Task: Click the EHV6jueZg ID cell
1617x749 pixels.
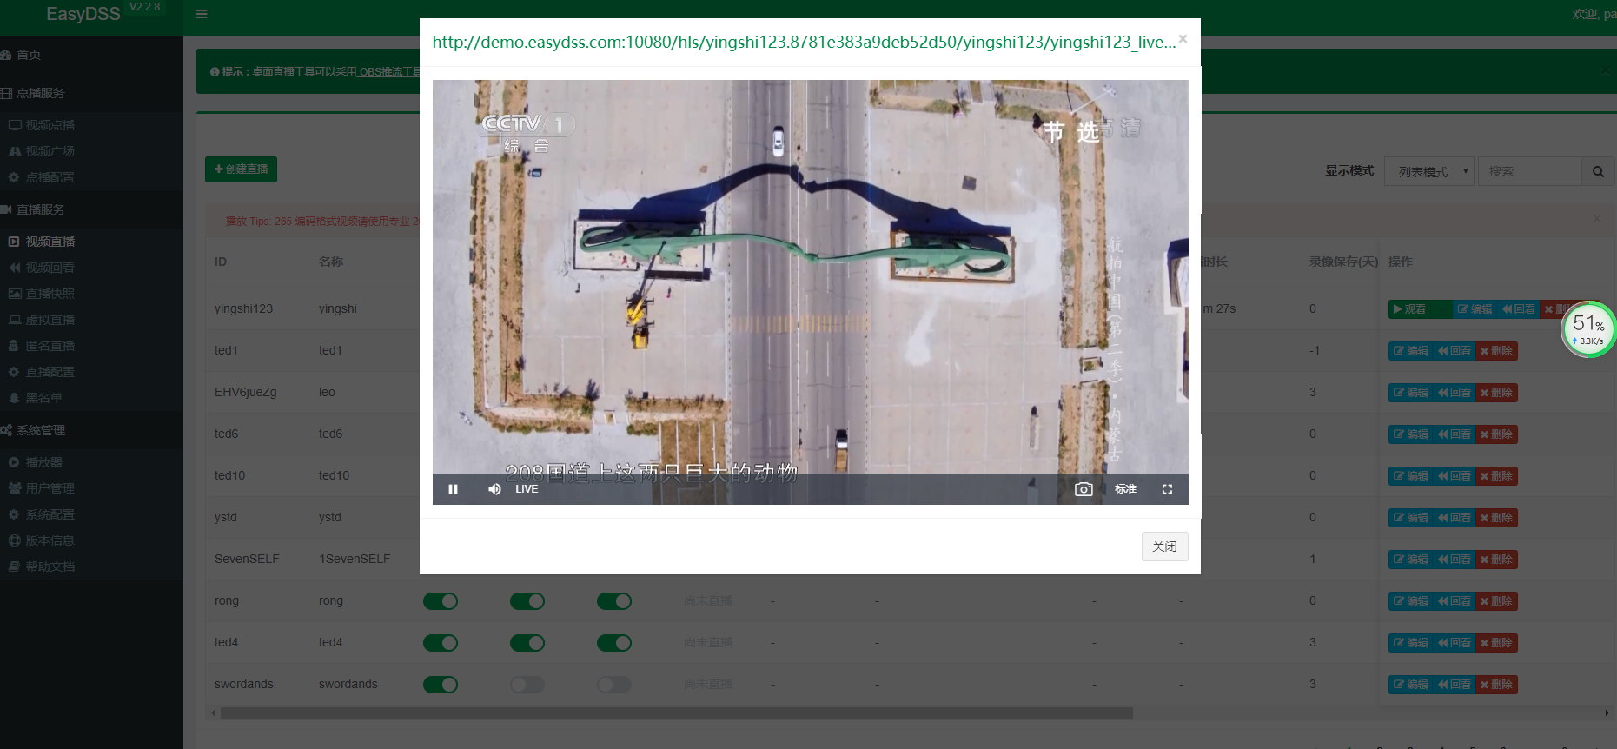Action: (x=246, y=392)
